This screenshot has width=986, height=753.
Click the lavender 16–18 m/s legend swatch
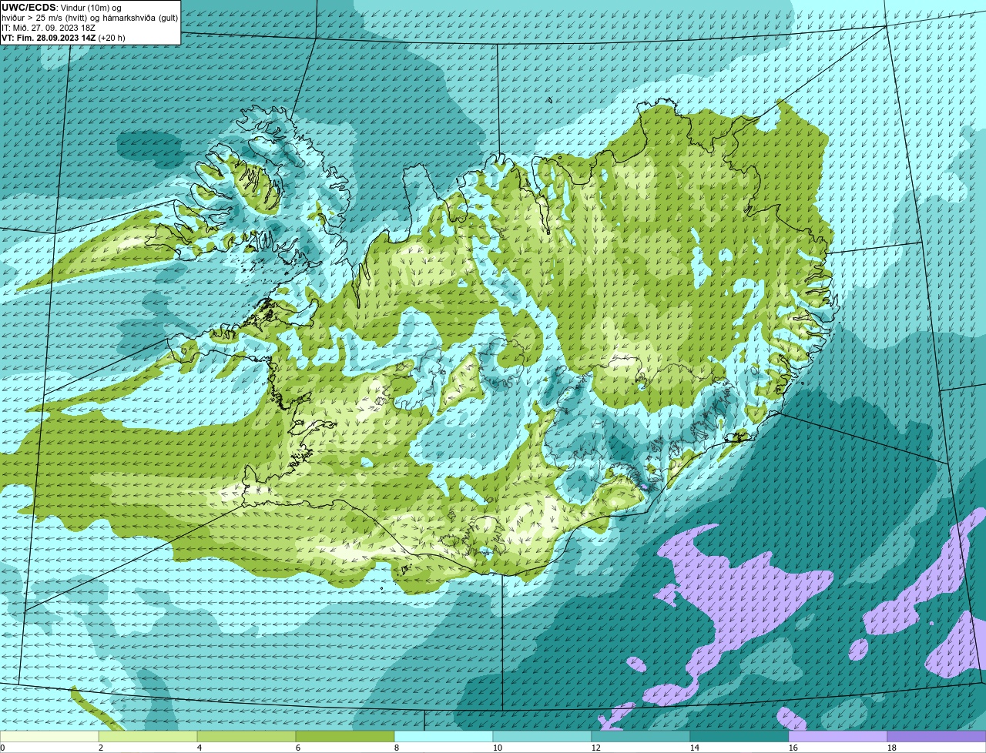pos(838,736)
